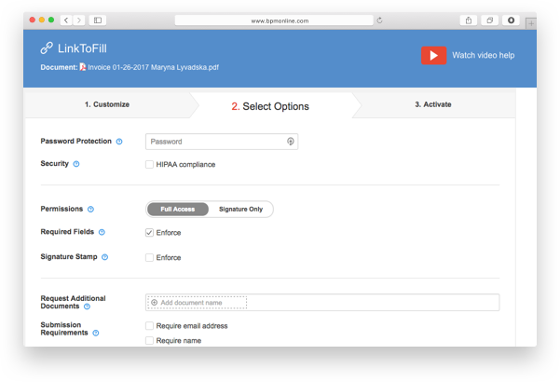Open the Safari share menu
The width and height of the screenshot is (560, 382).
(469, 20)
